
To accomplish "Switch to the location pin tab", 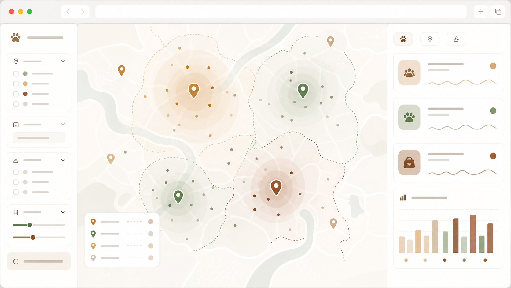I will (x=430, y=39).
